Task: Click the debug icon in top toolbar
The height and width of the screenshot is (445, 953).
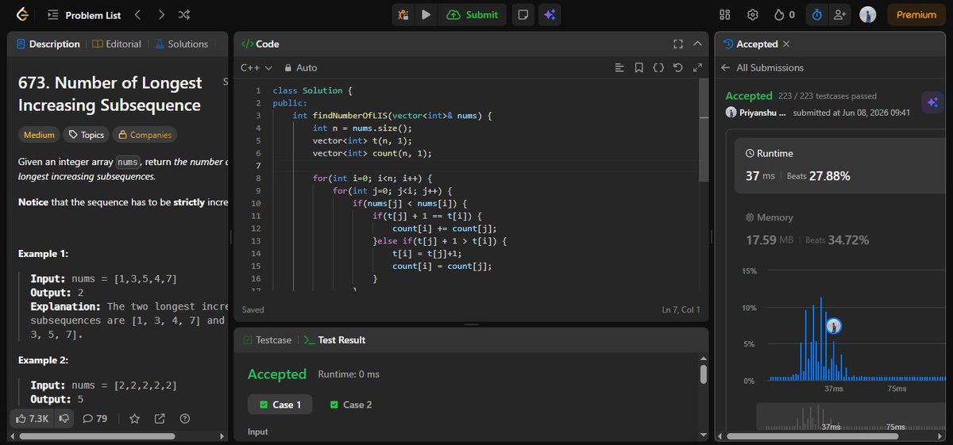Action: pos(403,14)
